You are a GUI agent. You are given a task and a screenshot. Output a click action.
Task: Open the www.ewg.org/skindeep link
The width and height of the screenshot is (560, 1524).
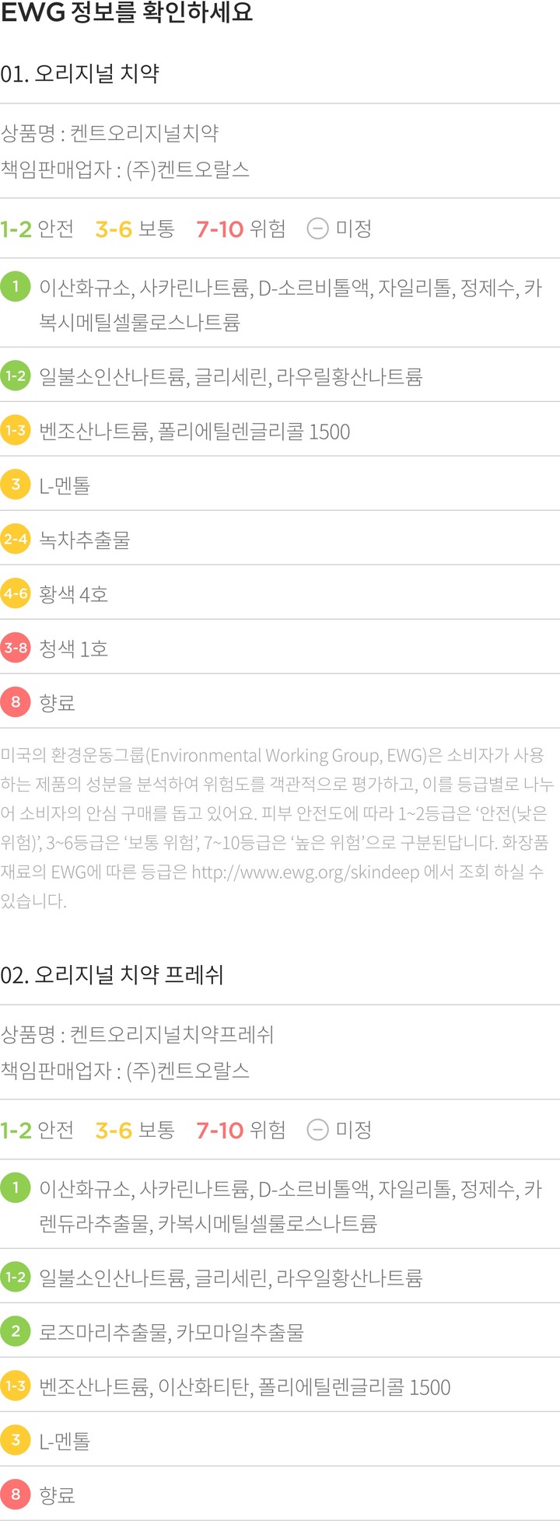tap(305, 872)
